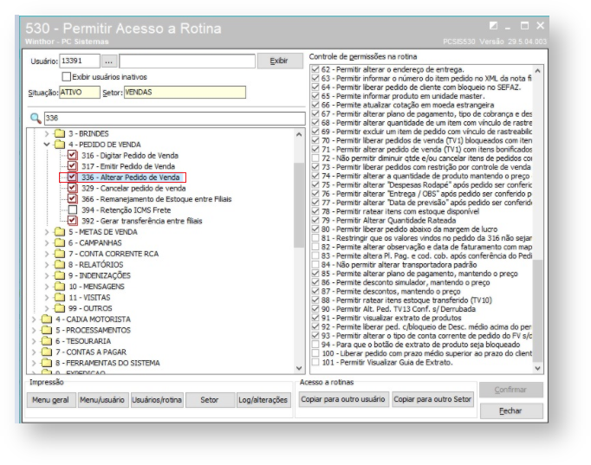Image resolution: width=591 pixels, height=465 pixels.
Task: Click the Situação field showing ATIVO
Action: point(80,93)
